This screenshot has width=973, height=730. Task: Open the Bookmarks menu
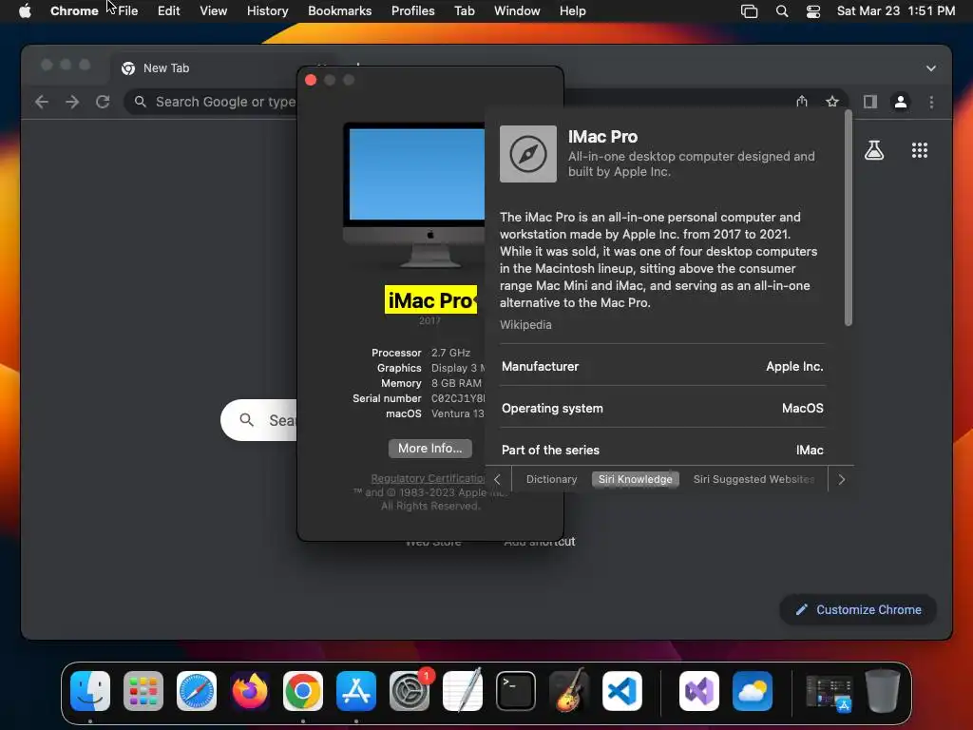[x=339, y=11]
